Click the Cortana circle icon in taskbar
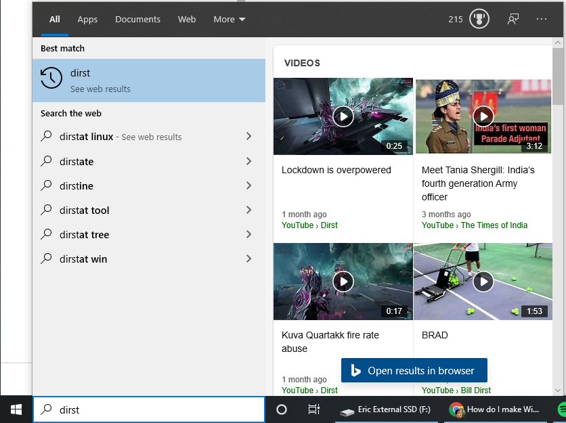566x423 pixels. (x=282, y=409)
